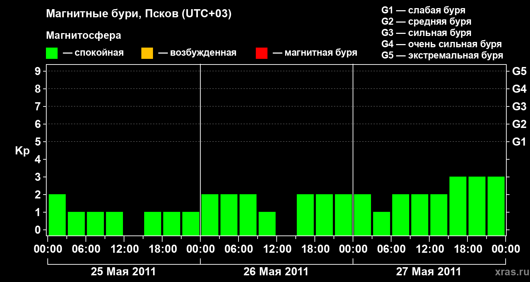530x282 pixels.
Task: Click the G5 label on the right axis
Action: [519, 71]
